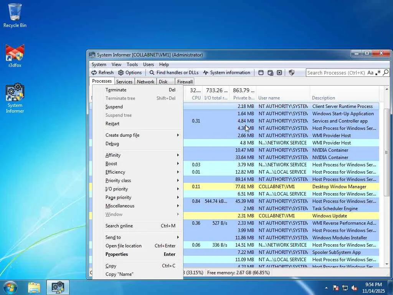393x295 pixels.
Task: Choose Search online from the context menu
Action: 138,226
